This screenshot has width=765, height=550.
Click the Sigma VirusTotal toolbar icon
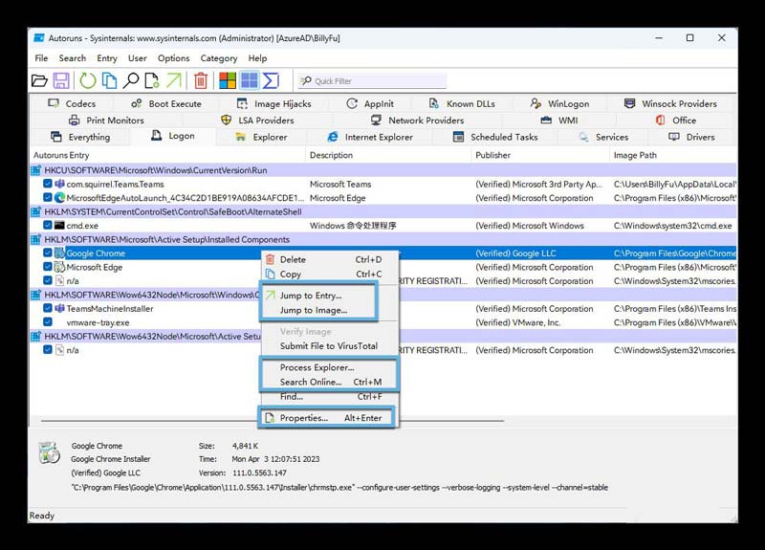tap(271, 80)
